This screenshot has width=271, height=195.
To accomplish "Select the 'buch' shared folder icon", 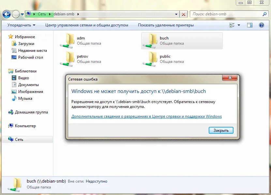I will click(x=150, y=41).
